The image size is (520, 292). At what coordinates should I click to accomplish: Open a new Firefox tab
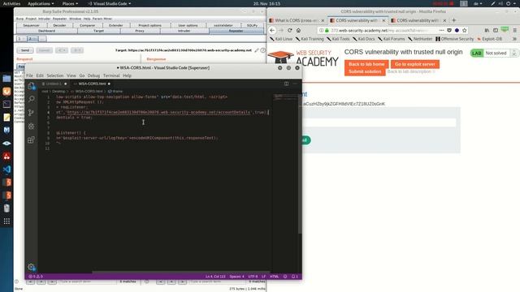pyautogui.click(x=453, y=20)
